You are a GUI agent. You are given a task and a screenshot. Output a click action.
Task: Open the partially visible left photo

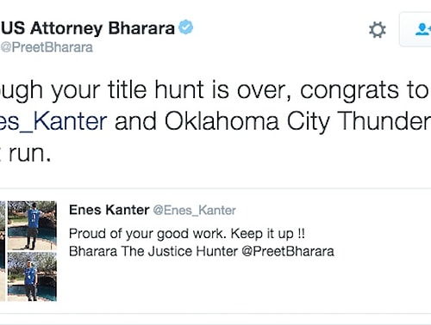click(3, 251)
